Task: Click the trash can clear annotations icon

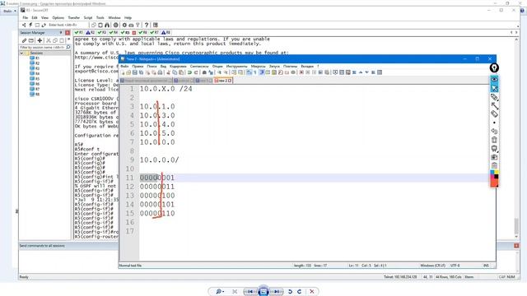Action: point(494,140)
